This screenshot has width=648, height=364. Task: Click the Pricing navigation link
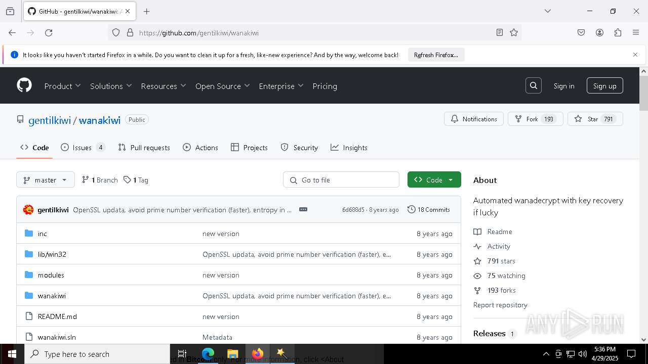tap(325, 86)
